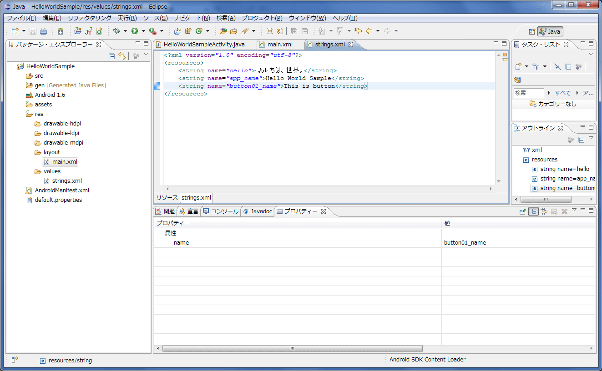
Task: Click the New Android XML File icon
Action: [99, 31]
